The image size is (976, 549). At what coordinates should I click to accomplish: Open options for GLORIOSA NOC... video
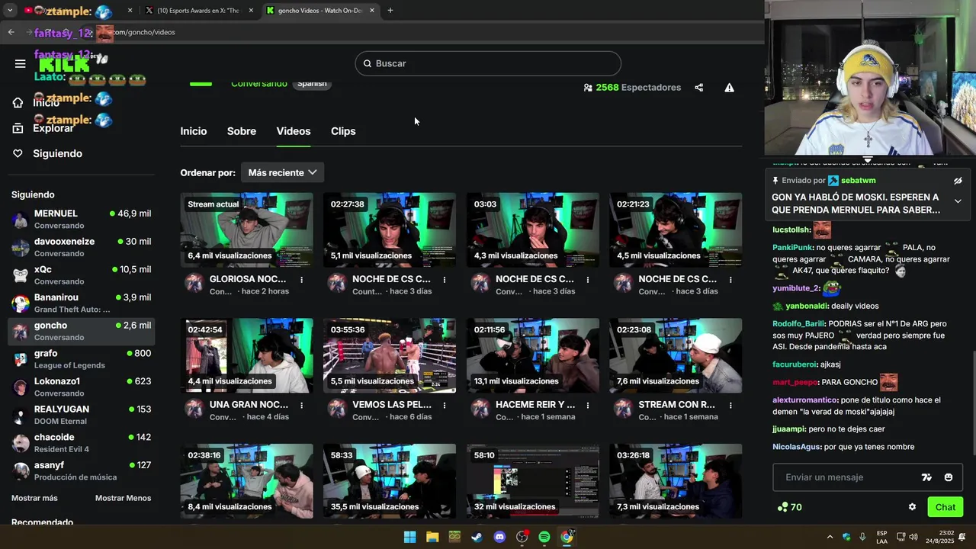(x=301, y=280)
